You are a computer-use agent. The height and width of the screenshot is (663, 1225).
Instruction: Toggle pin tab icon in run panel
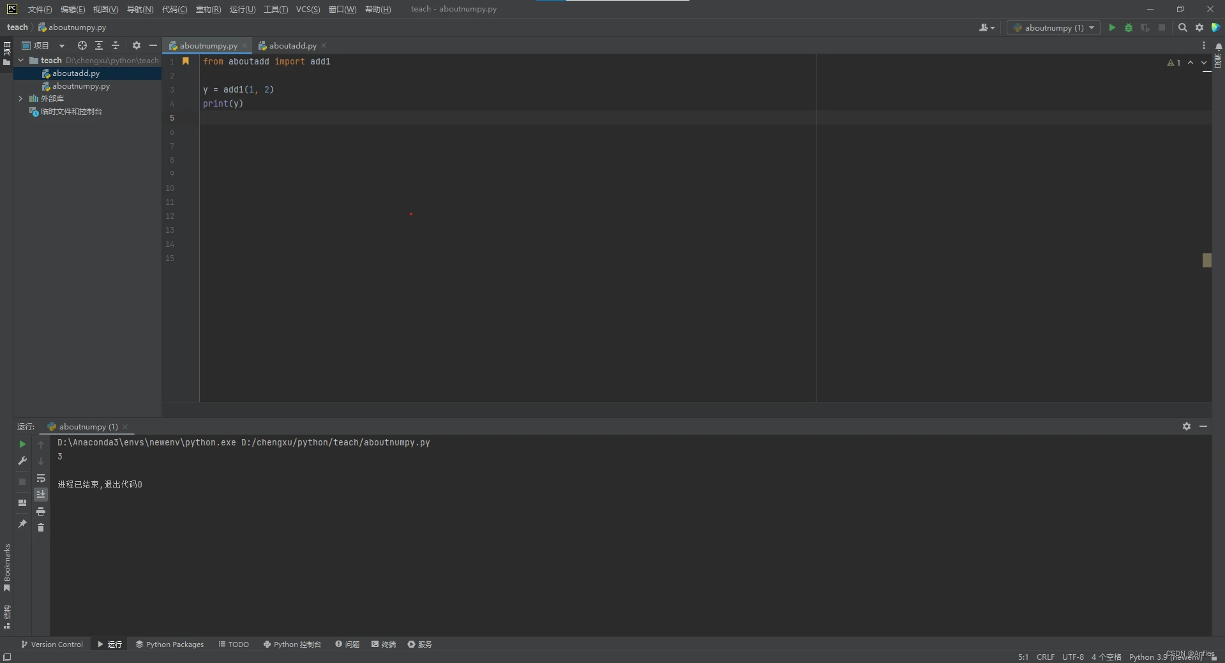(22, 524)
